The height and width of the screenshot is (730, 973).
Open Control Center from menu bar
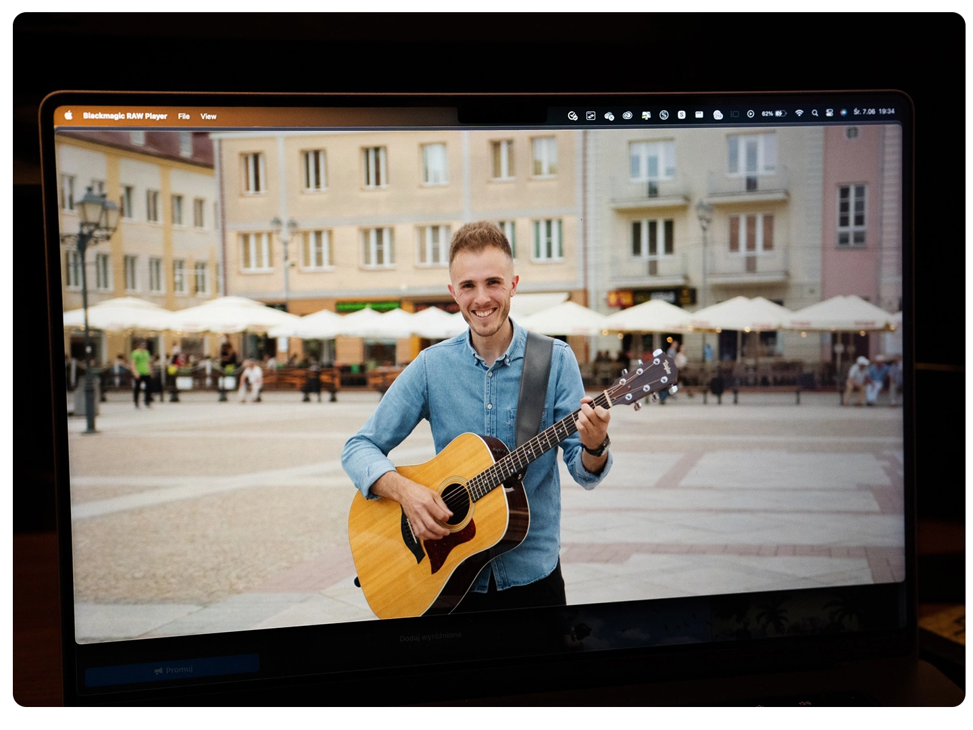(829, 113)
